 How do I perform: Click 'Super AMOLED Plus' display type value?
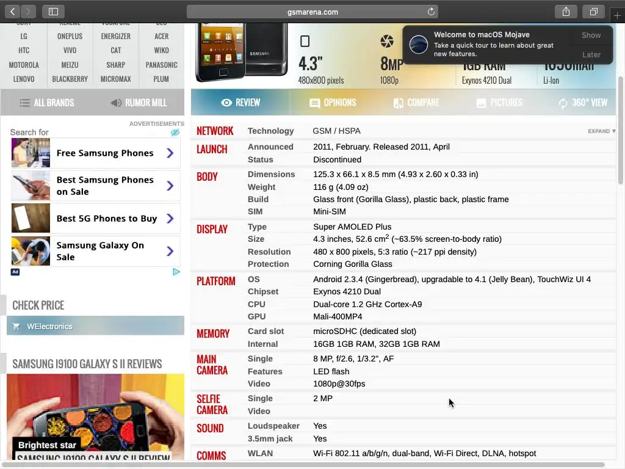352,227
